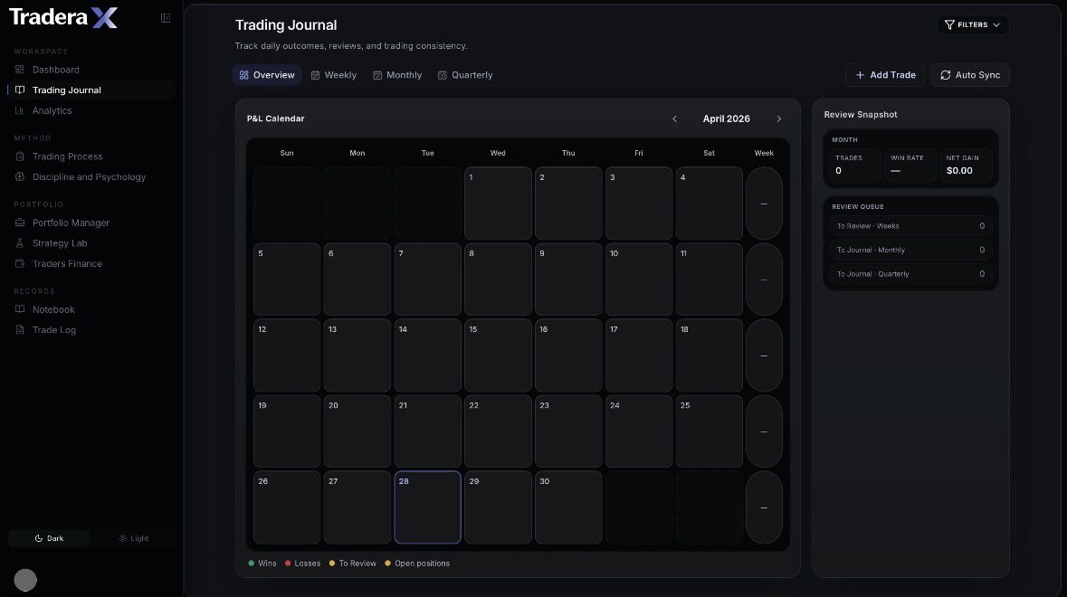
Task: Select April 13 calendar cell
Action: point(357,355)
